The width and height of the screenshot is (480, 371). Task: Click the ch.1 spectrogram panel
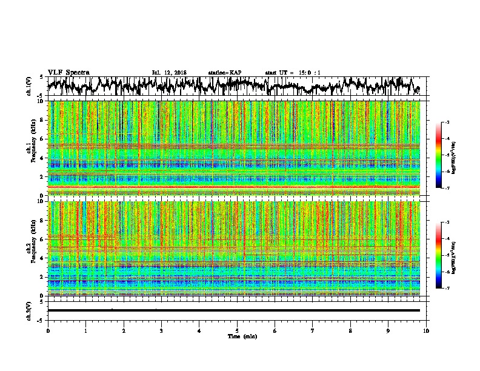click(233, 148)
